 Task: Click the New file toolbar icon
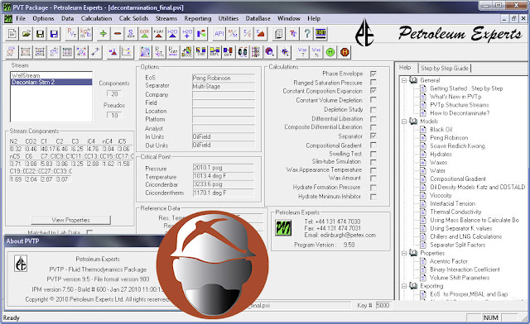[x=12, y=34]
